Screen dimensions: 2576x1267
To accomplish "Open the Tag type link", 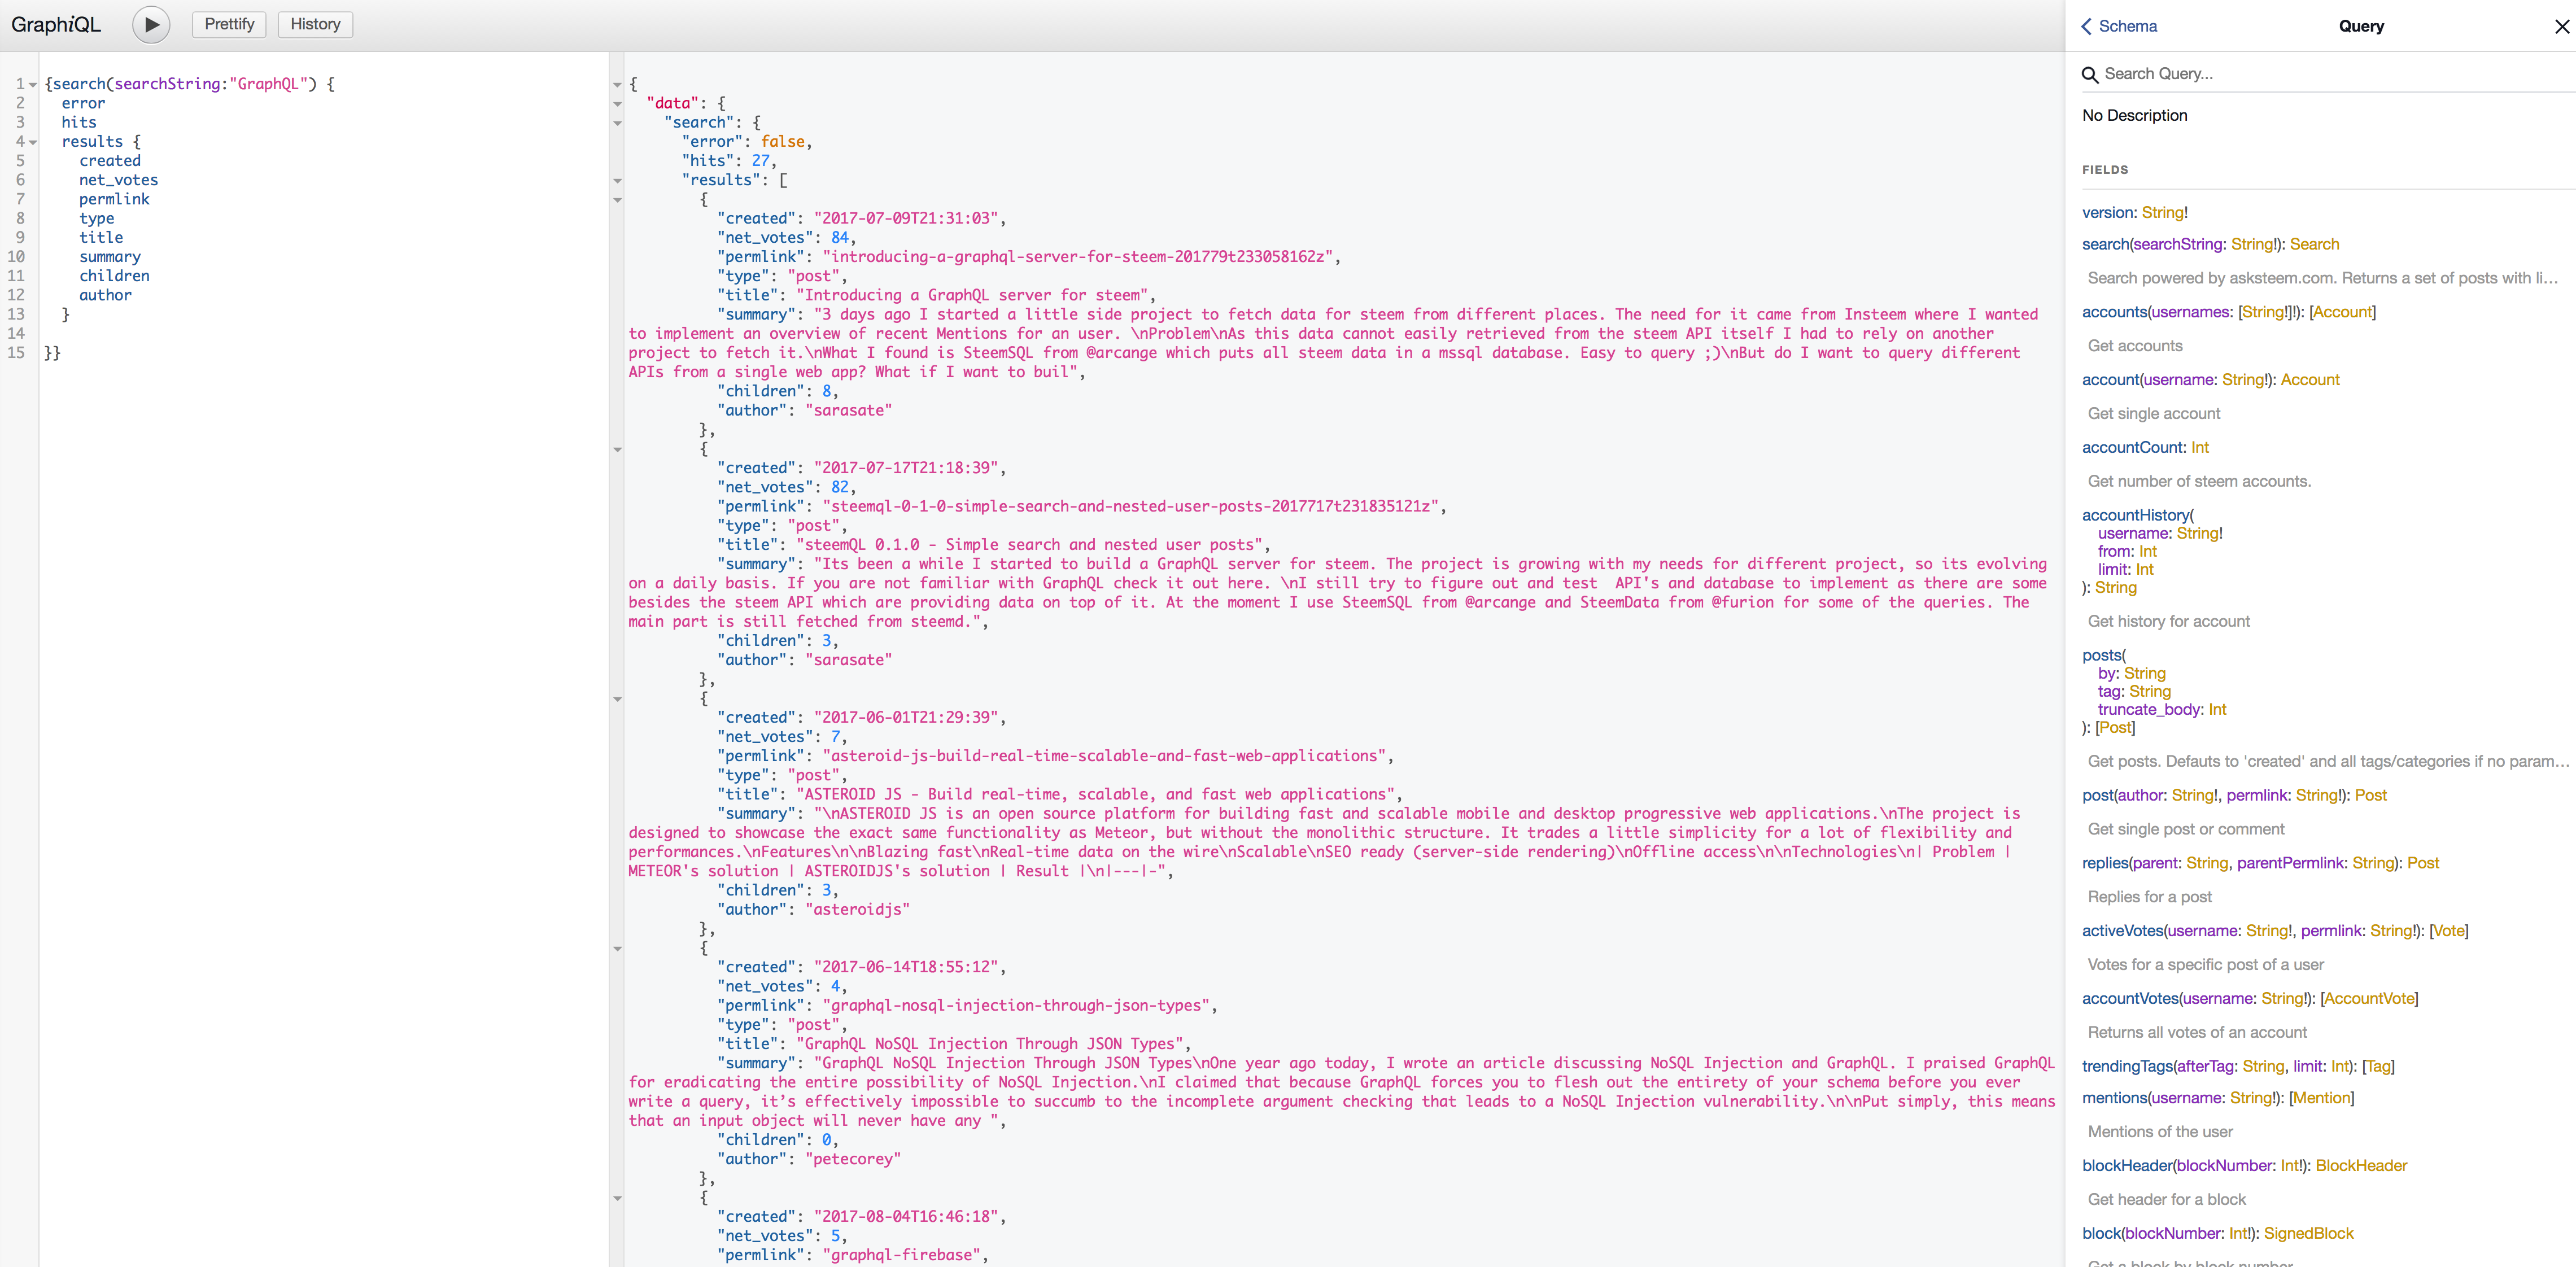I will click(x=2379, y=1066).
